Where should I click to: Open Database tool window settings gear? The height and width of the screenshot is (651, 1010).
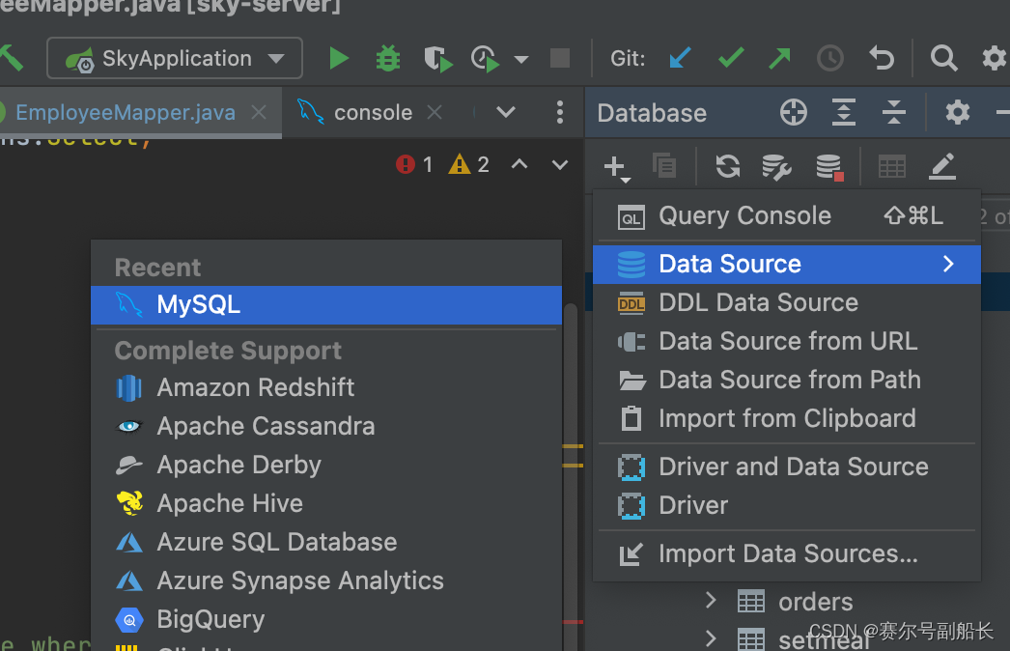[957, 112]
